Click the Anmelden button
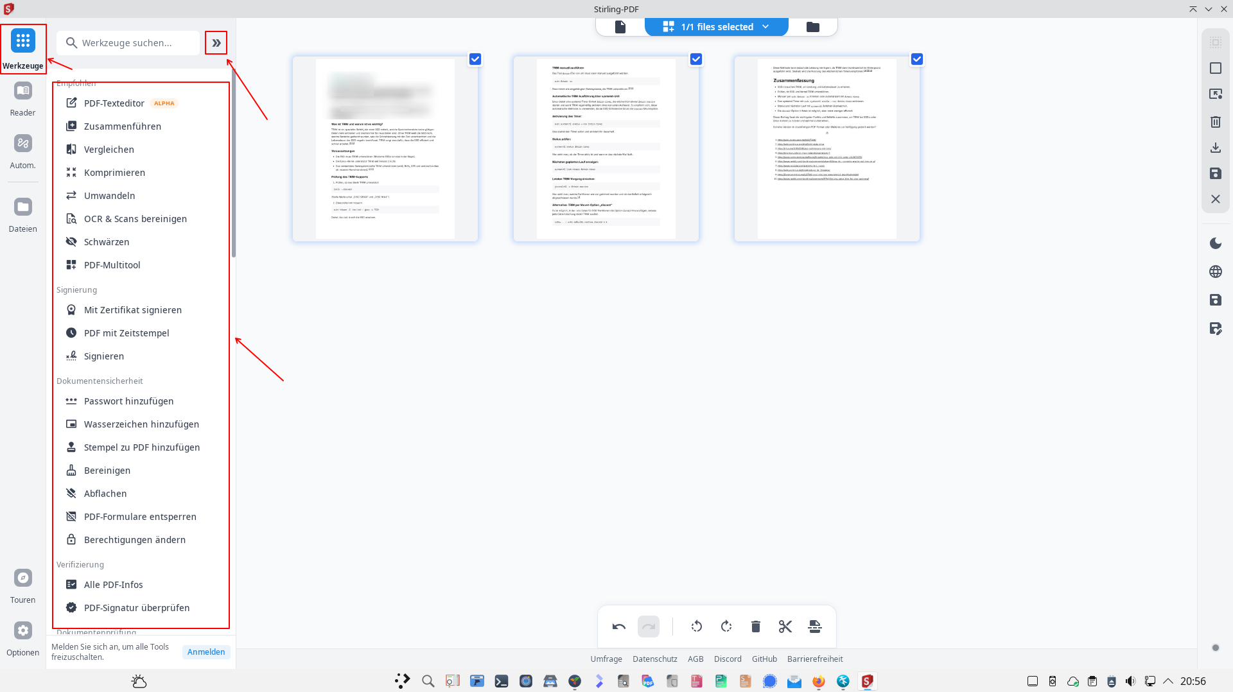 (206, 652)
